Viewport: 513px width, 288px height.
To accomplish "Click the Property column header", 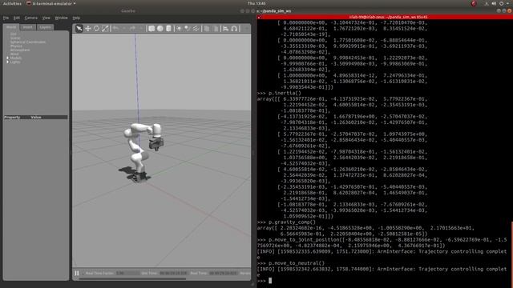I will tap(13, 118).
